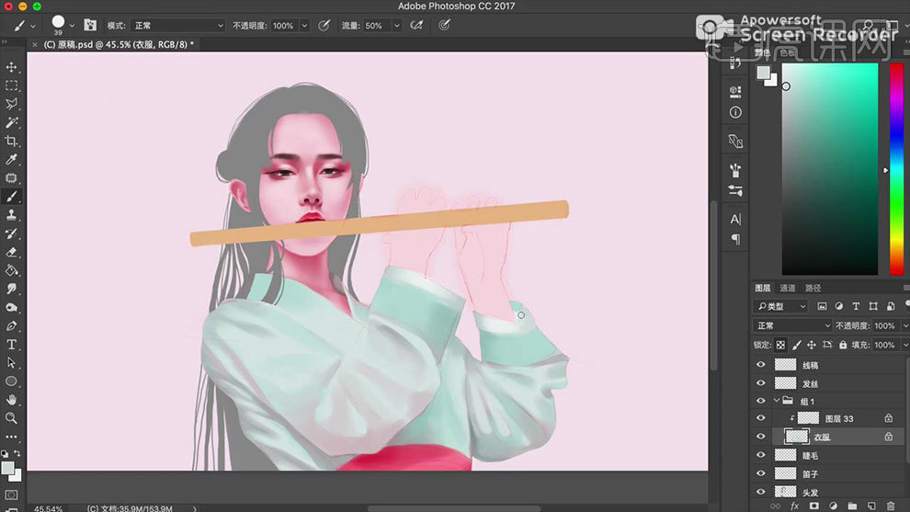
Task: Select the Path Selection tool
Action: pos(11,363)
